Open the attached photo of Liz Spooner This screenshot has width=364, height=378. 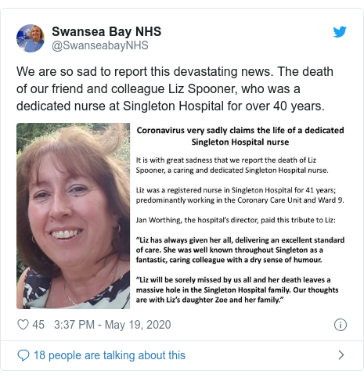pos(73,216)
